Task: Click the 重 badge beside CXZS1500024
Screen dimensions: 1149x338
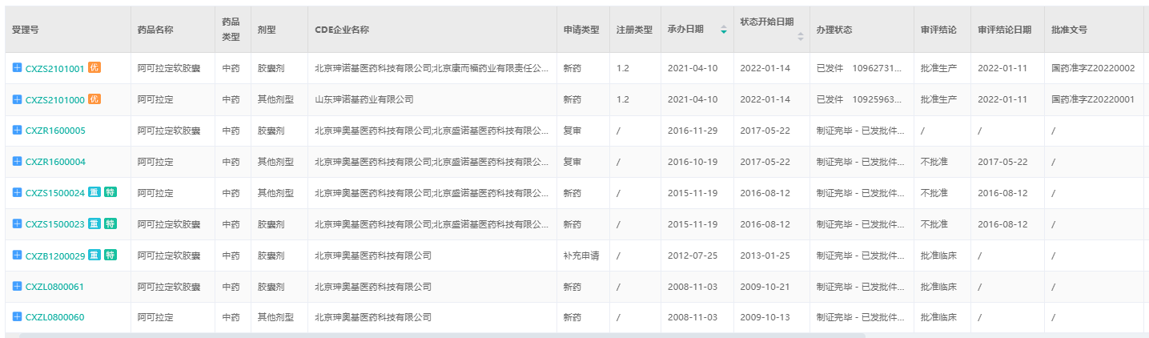Action: 94,193
